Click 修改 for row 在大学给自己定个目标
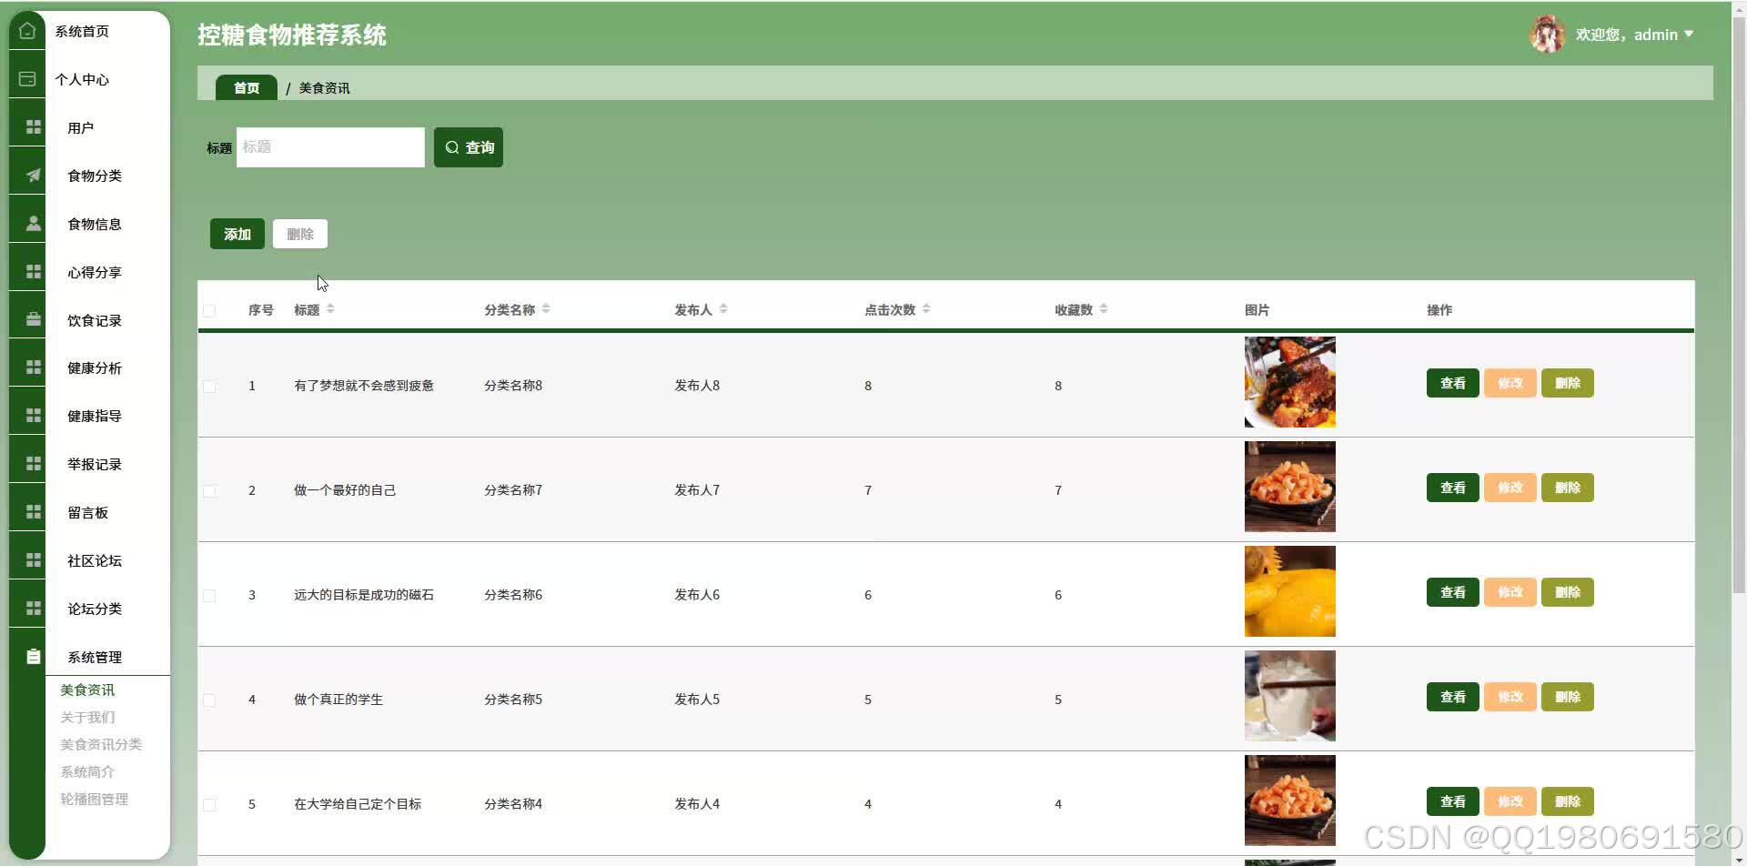This screenshot has height=866, width=1747. point(1510,801)
